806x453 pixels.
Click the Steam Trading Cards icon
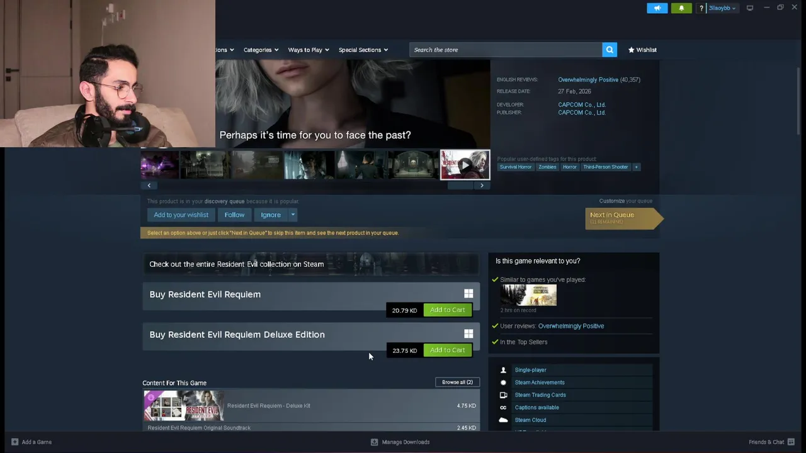[x=503, y=395]
